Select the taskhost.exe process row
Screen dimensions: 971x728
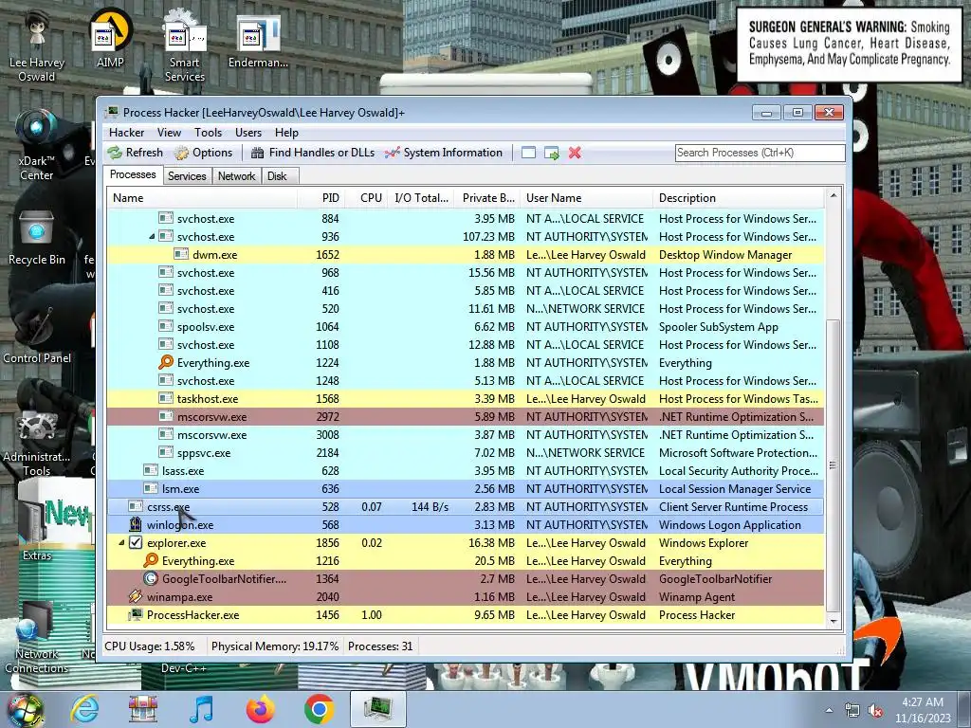[x=466, y=399]
